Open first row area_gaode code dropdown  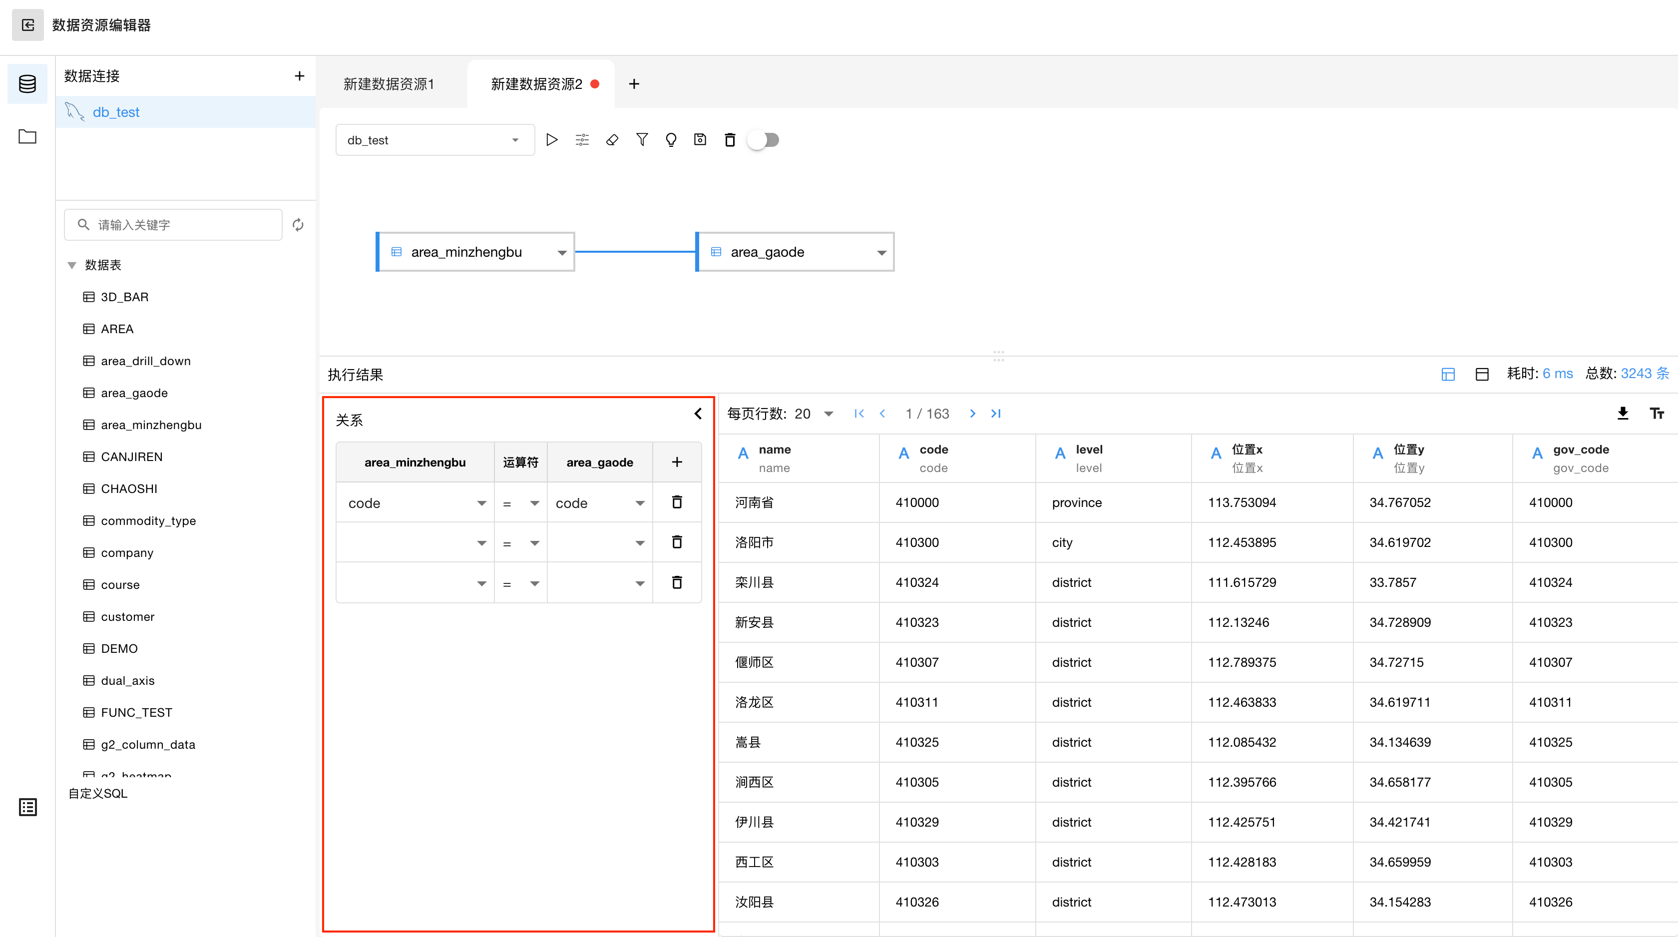click(600, 503)
